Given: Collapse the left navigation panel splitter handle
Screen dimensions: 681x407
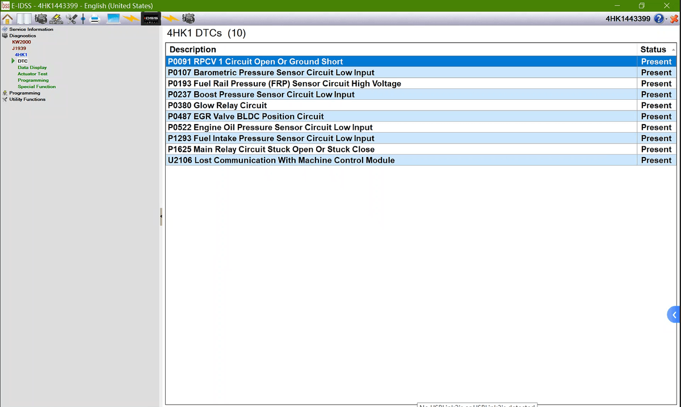Looking at the screenshot, I should pos(161,216).
